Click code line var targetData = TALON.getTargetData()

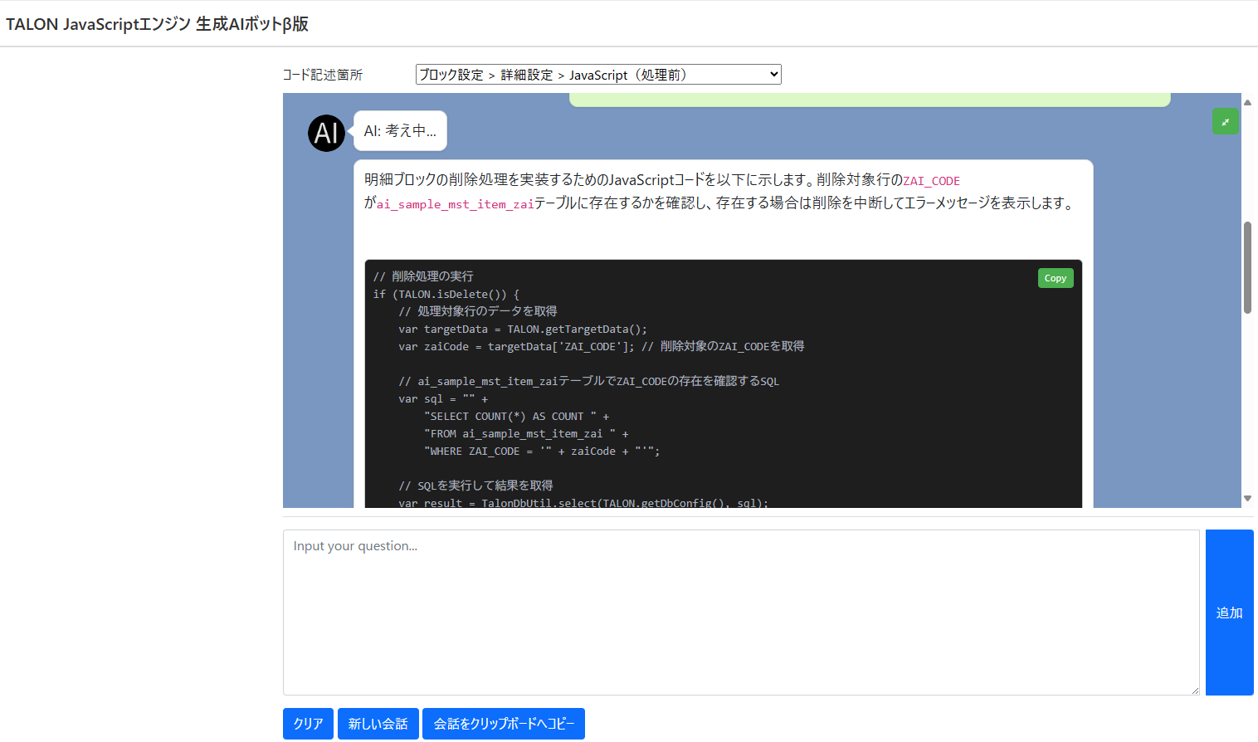(523, 329)
